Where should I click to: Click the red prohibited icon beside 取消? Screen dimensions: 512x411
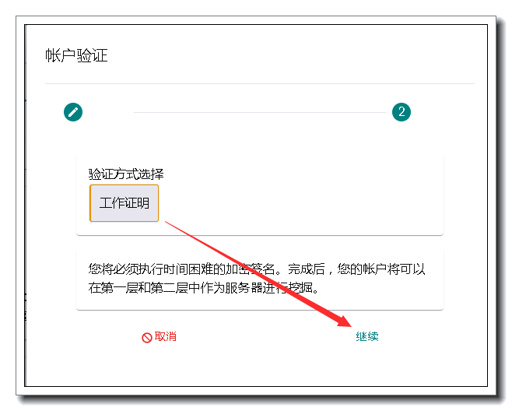pos(146,337)
